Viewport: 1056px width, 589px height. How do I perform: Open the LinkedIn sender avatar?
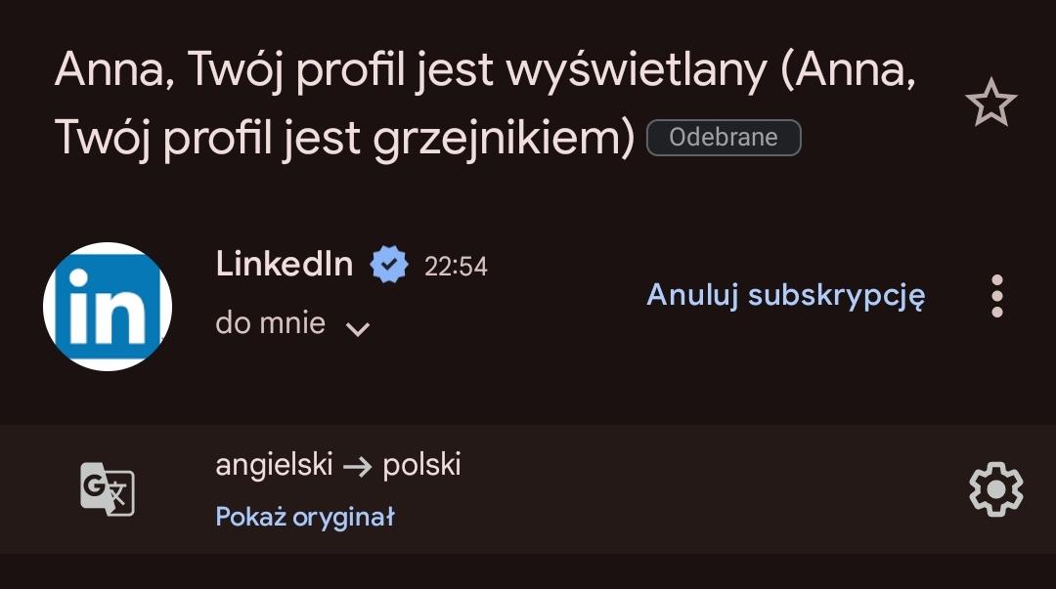click(108, 306)
